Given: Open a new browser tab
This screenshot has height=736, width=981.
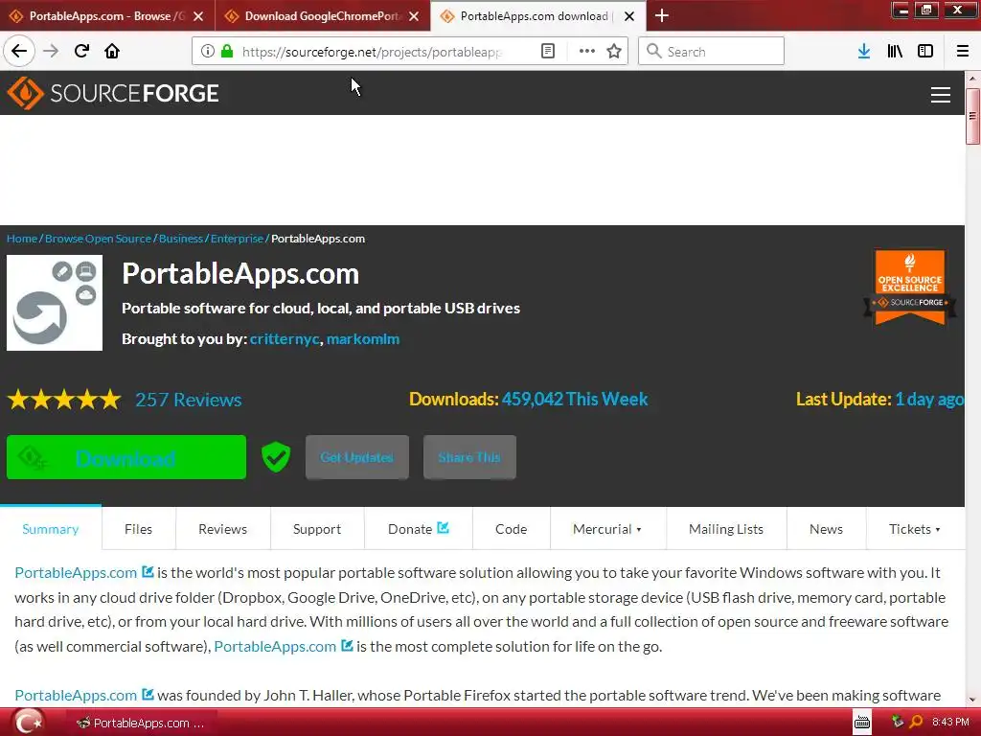Looking at the screenshot, I should pos(662,15).
